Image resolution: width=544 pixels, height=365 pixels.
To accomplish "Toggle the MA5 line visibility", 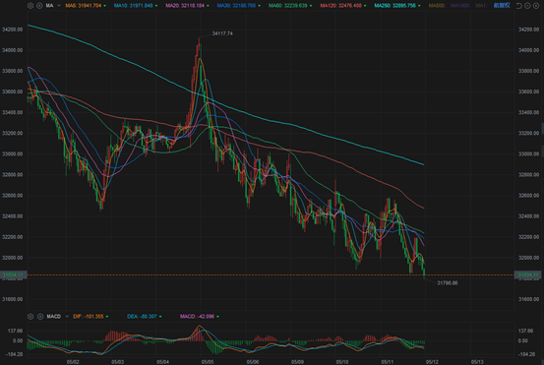I will click(x=84, y=6).
